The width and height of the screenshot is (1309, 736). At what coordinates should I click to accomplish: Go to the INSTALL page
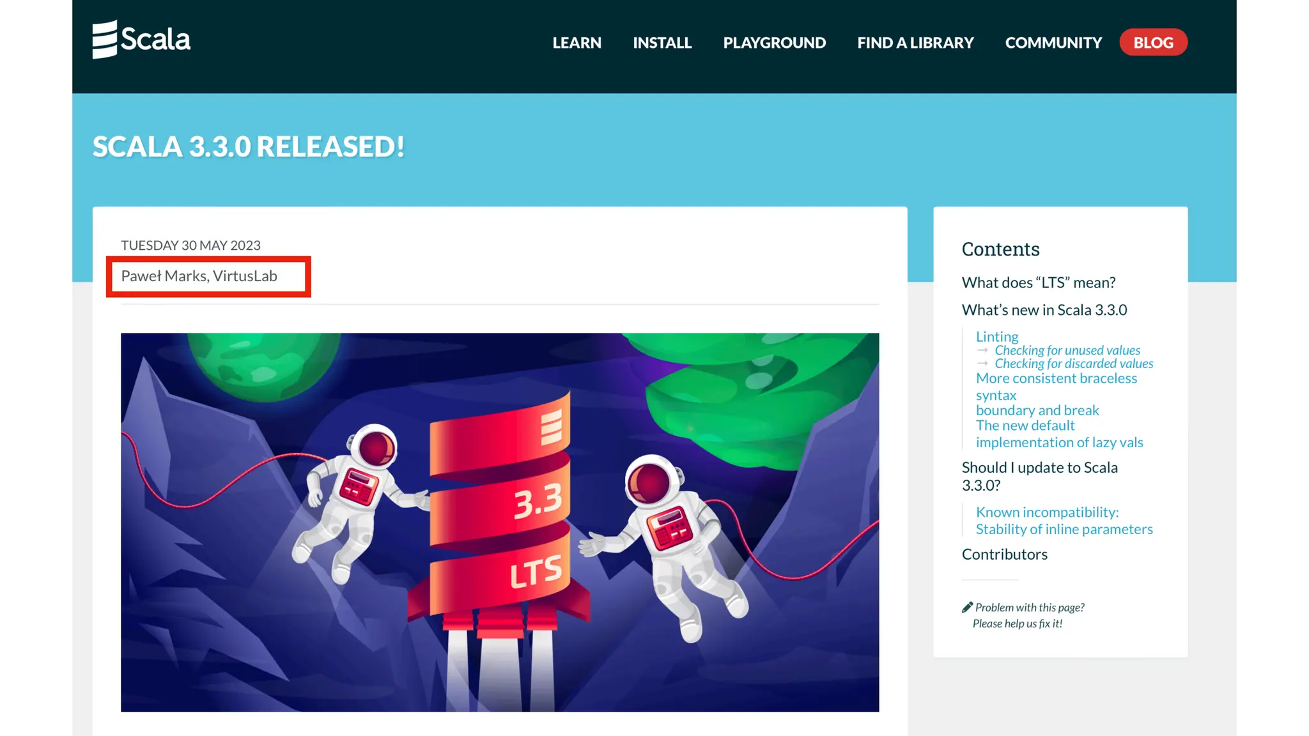pos(662,43)
